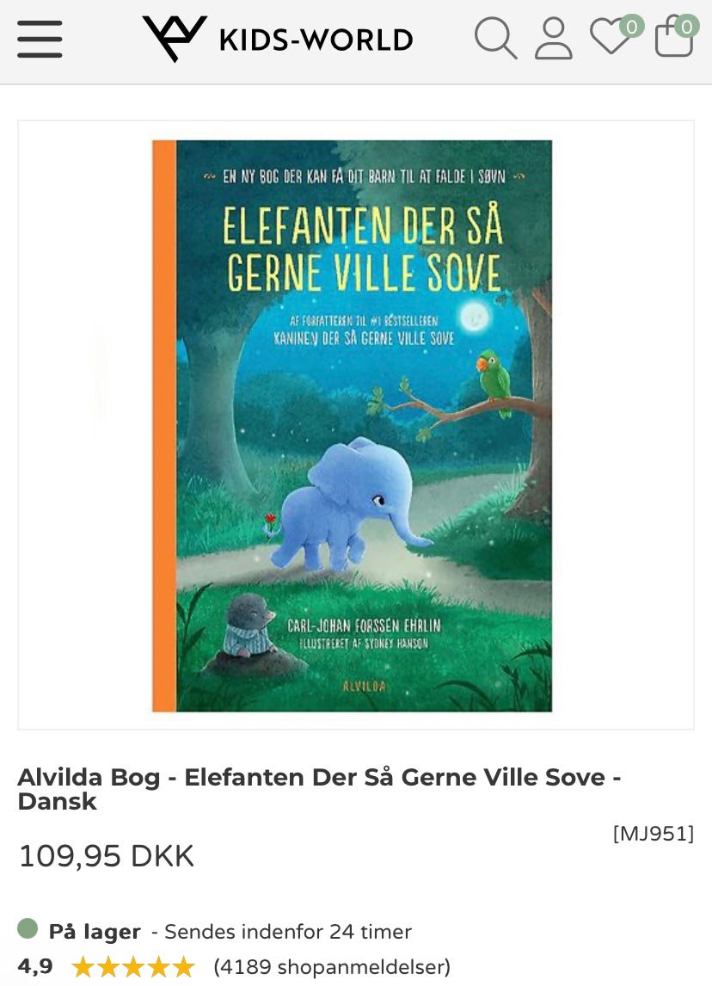Screen dimensions: 712x986
Task: Click the five gold rating stars
Action: pos(133,966)
